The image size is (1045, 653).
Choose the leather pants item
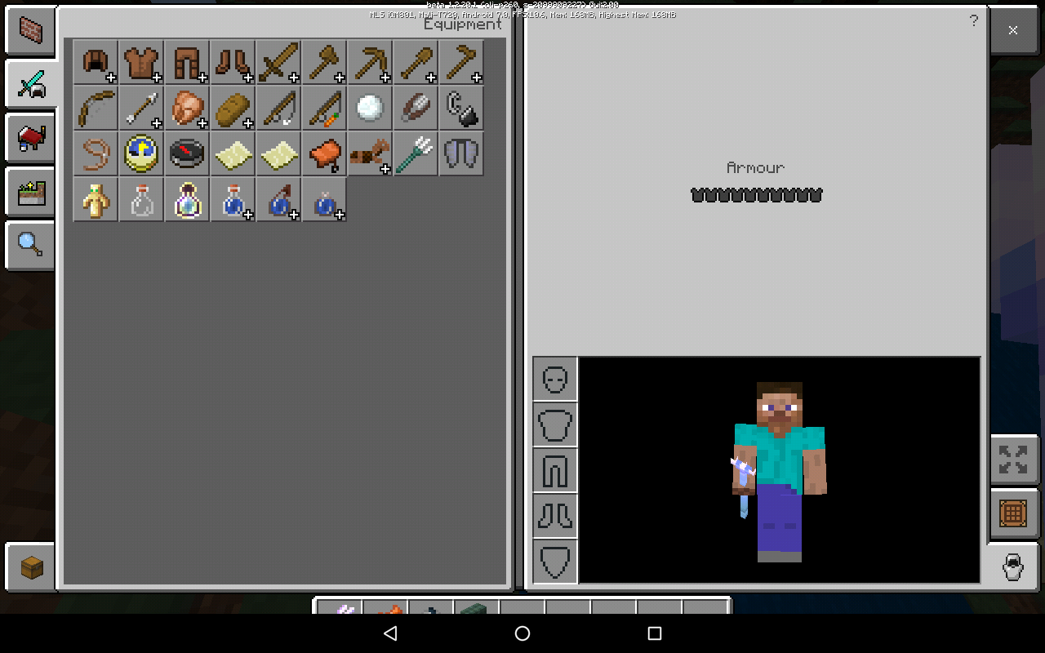click(x=187, y=62)
